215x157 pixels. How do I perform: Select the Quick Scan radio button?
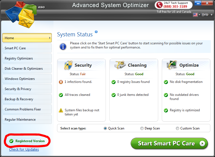pyautogui.click(x=105, y=128)
